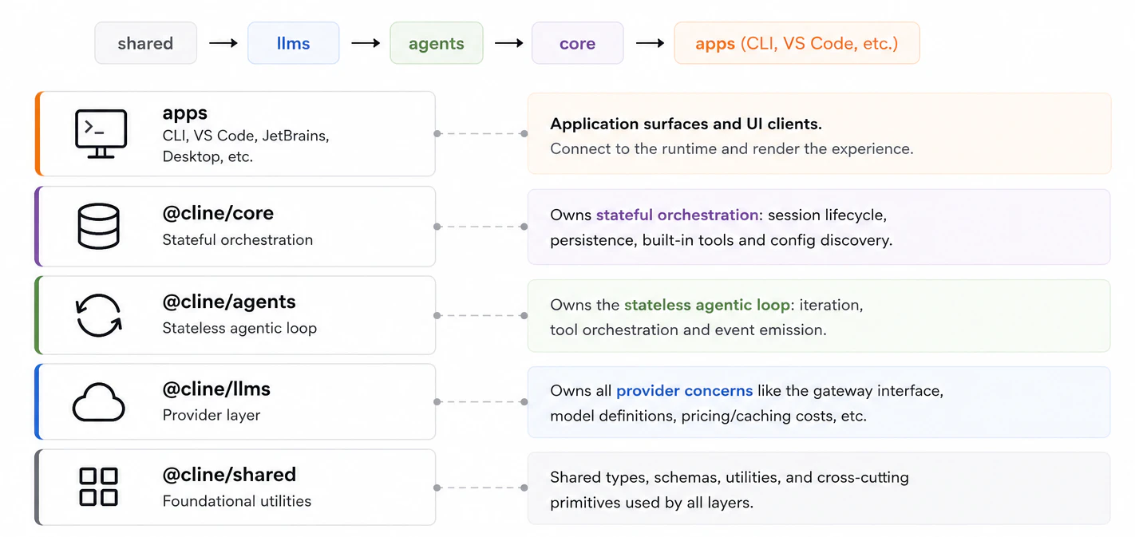Viewport: 1135px width, 537px height.
Task: Click the '@cline/agents' heading
Action: tap(229, 302)
